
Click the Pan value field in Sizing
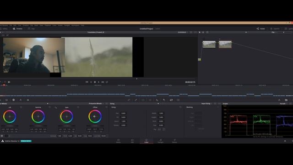click(123, 113)
